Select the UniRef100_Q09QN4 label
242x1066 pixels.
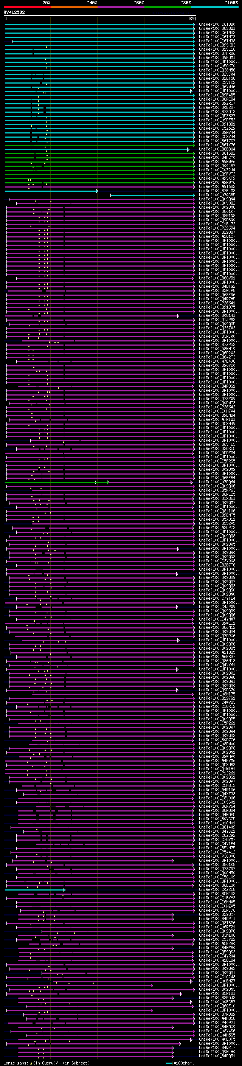217,199
